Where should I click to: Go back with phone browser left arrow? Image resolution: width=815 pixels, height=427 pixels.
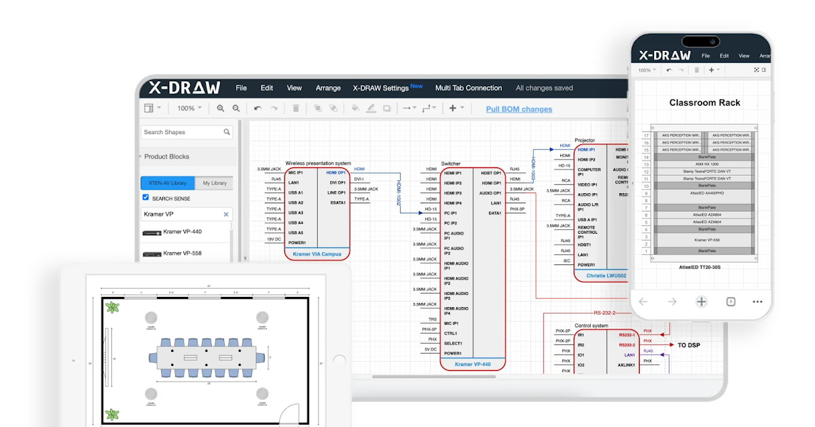click(x=643, y=302)
